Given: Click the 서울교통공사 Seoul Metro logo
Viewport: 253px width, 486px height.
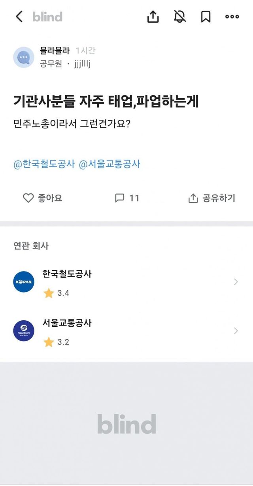Looking at the screenshot, I should point(24,331).
